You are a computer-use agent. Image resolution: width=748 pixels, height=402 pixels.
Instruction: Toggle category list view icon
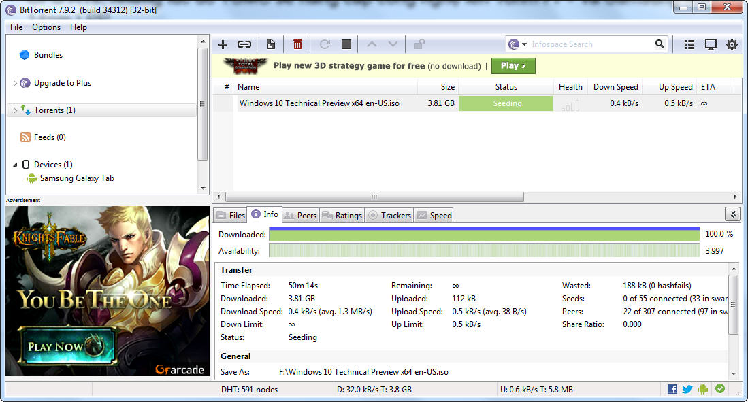point(689,44)
